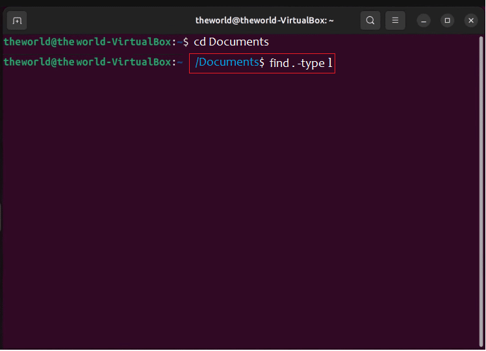The image size is (486, 351).
Task: Click the blue tilde on the first prompt line
Action: [x=180, y=42]
